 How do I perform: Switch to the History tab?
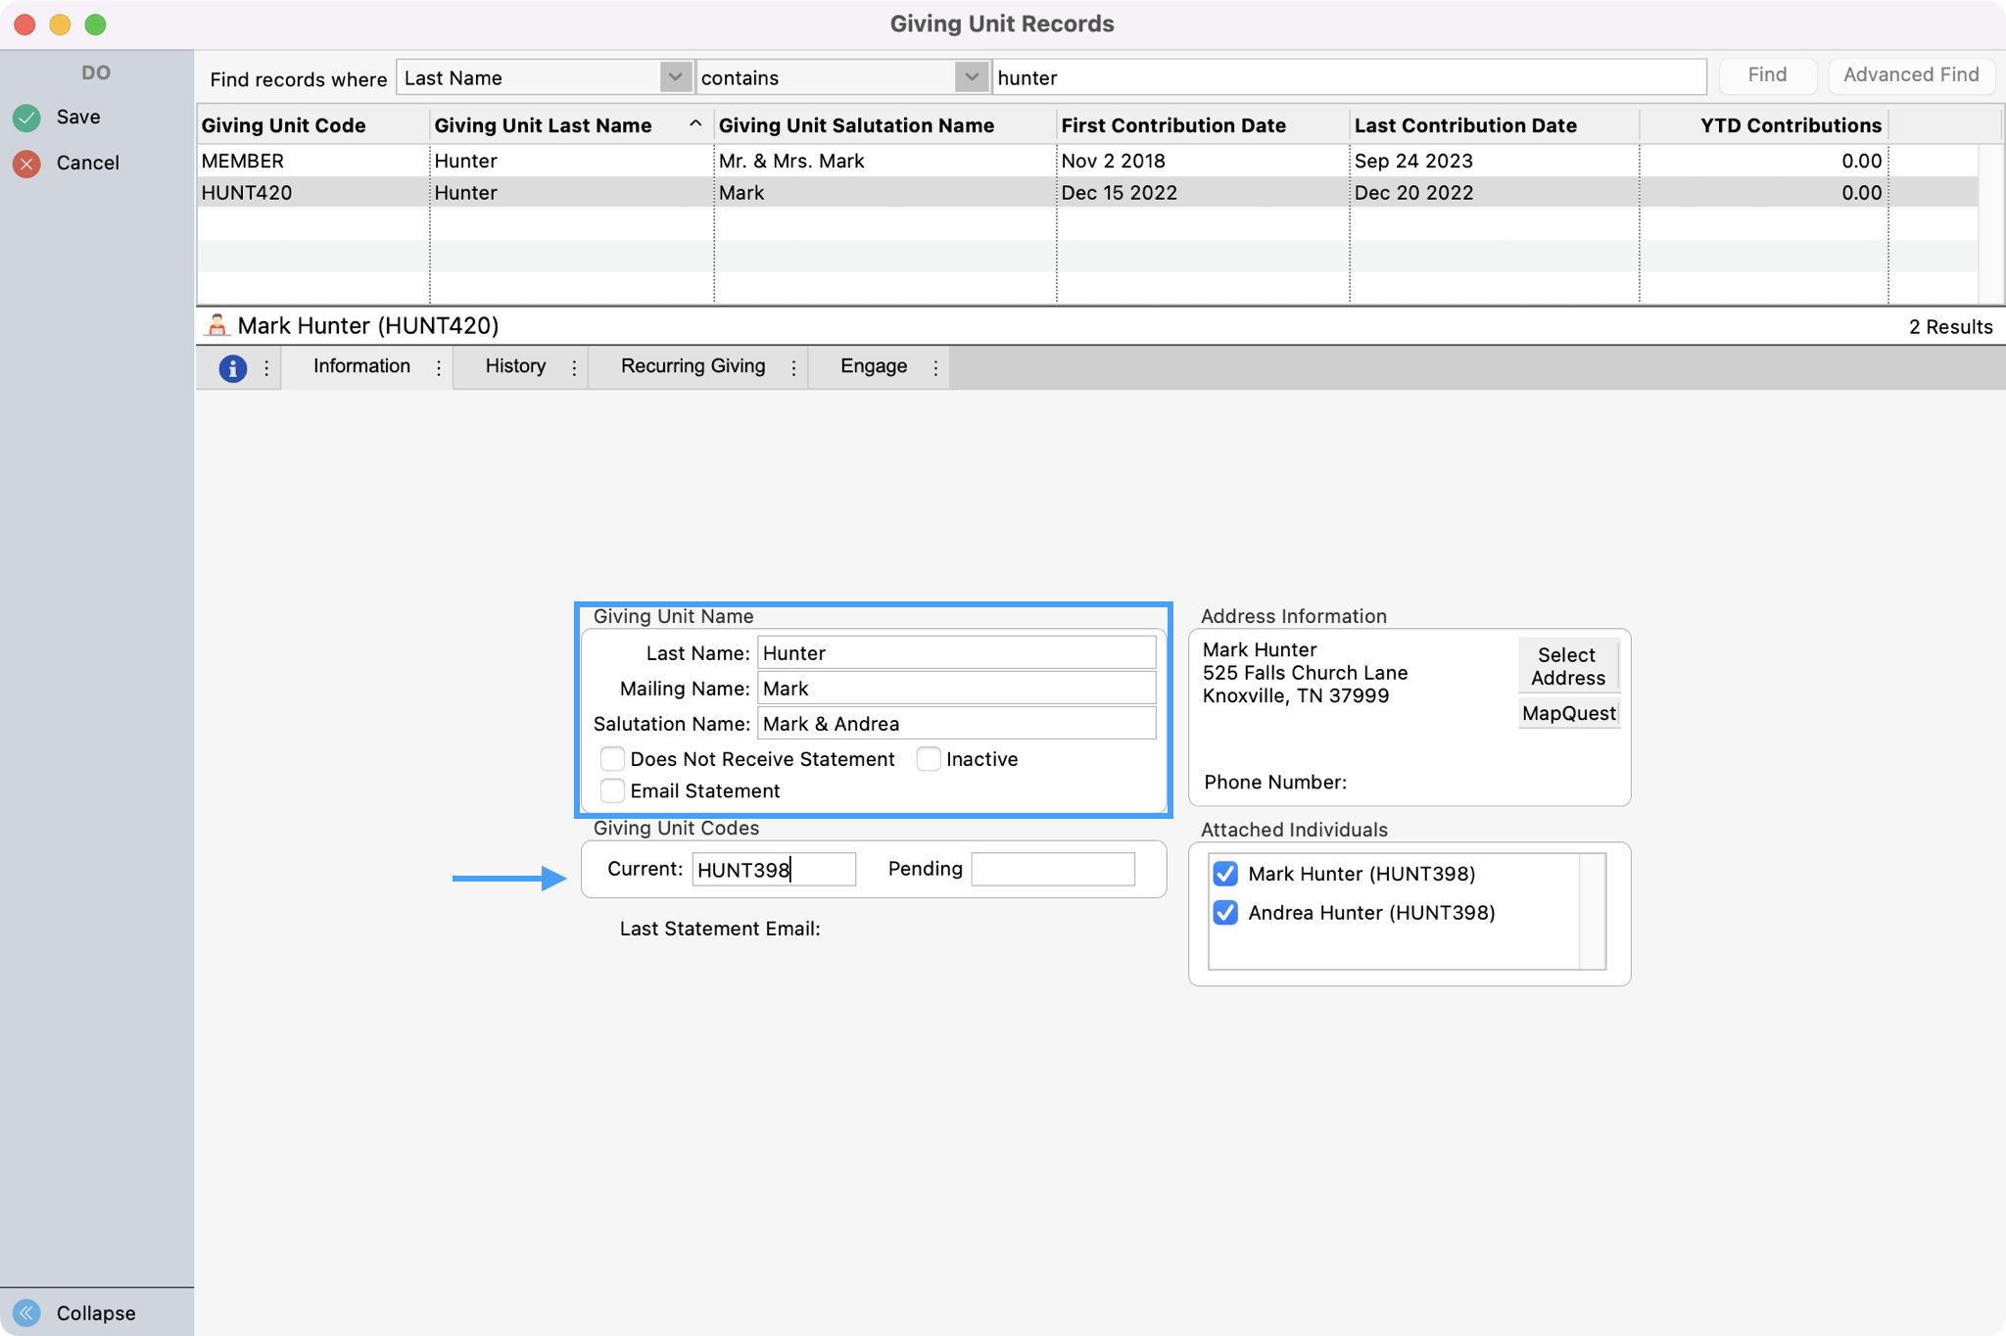coord(515,366)
